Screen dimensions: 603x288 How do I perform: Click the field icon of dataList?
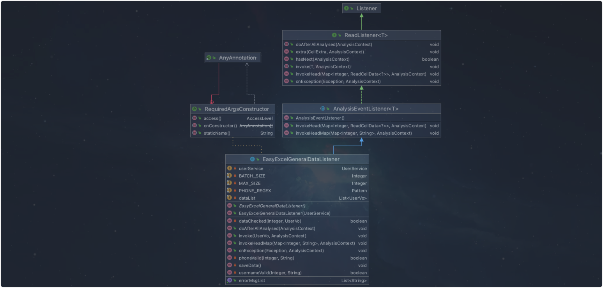pos(230,198)
